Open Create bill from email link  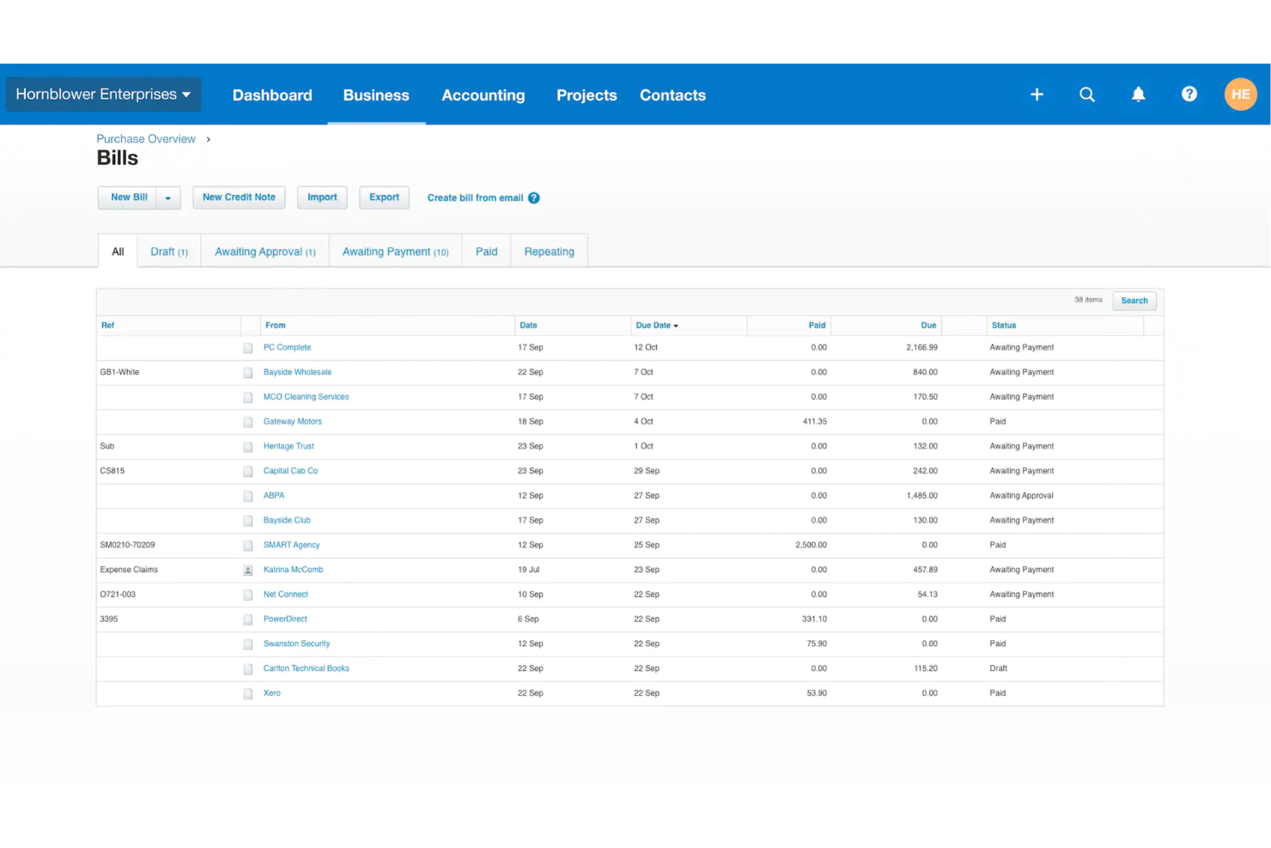tap(475, 198)
